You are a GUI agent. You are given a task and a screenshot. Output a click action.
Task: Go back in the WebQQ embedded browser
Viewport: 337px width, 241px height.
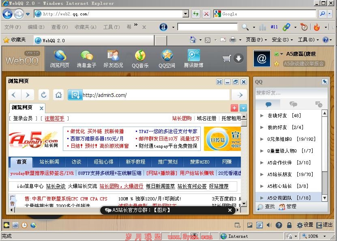(x=14, y=95)
